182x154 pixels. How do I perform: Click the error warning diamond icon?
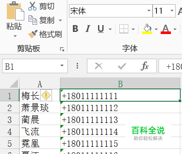coord(46,95)
